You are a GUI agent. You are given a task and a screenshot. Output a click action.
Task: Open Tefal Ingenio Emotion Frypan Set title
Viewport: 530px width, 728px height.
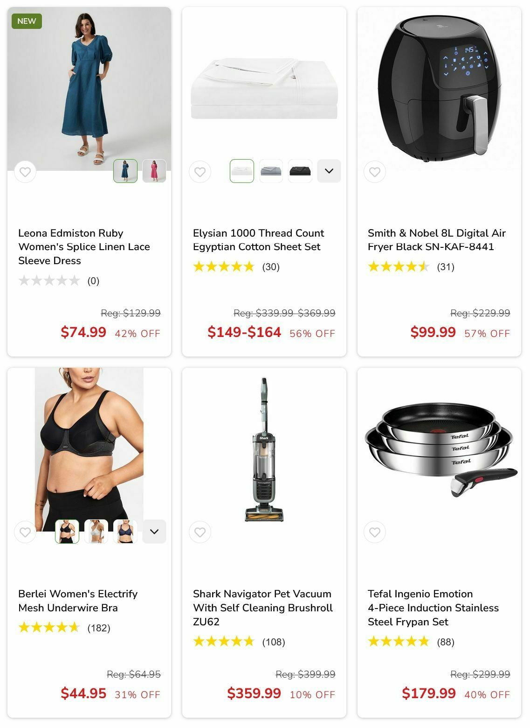433,608
